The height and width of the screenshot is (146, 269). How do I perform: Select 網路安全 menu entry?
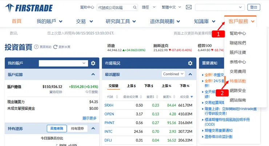click(238, 91)
